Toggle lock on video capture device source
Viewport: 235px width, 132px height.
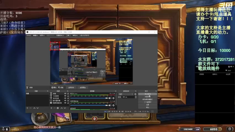point(68,103)
